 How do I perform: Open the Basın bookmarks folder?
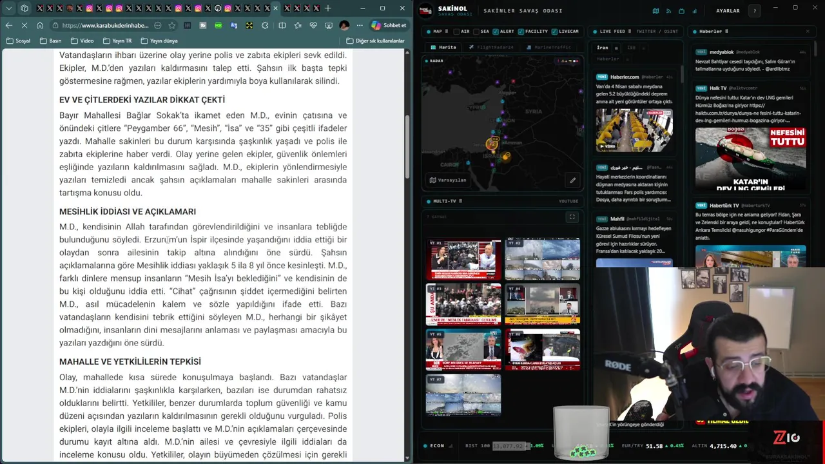pyautogui.click(x=50, y=41)
